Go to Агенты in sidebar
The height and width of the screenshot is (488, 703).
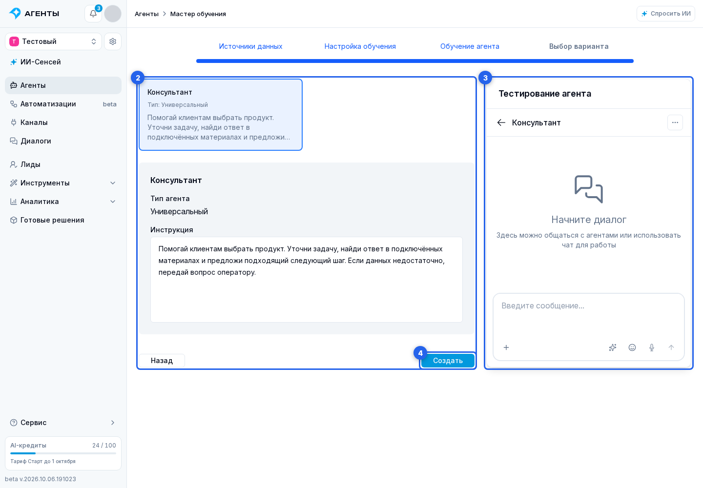click(x=63, y=85)
